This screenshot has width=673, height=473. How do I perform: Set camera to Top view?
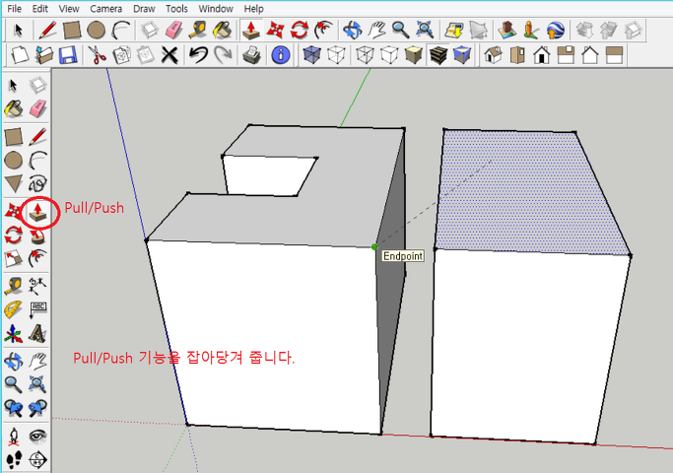point(517,55)
